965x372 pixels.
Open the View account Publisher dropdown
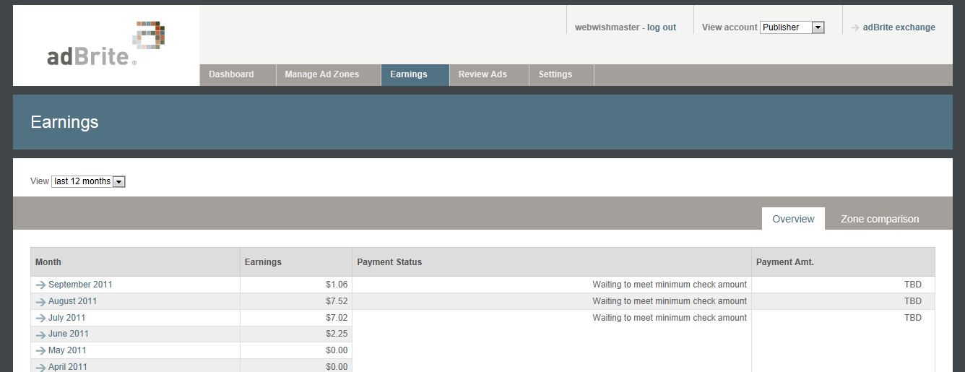click(x=792, y=27)
